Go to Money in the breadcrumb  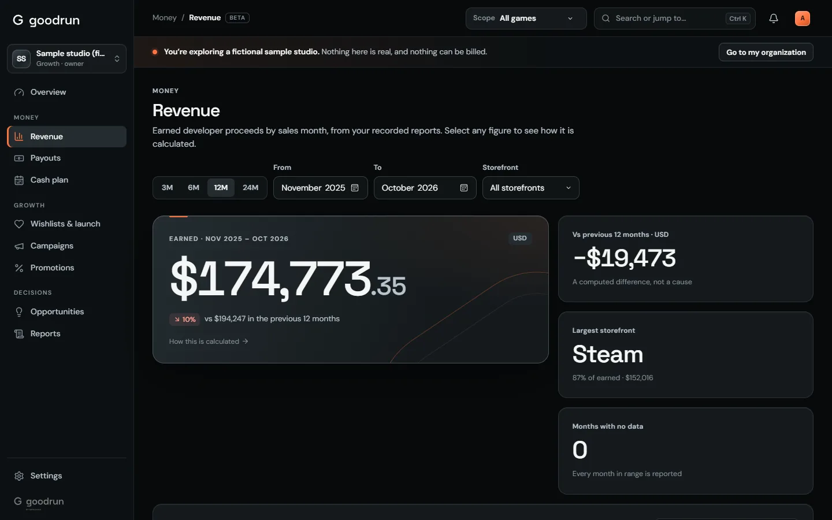point(165,18)
